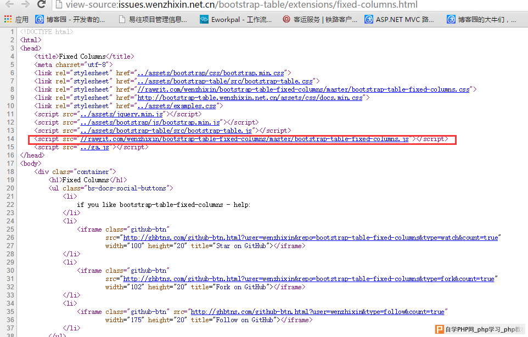Click the width="102" attribute on line 32

coord(125,287)
